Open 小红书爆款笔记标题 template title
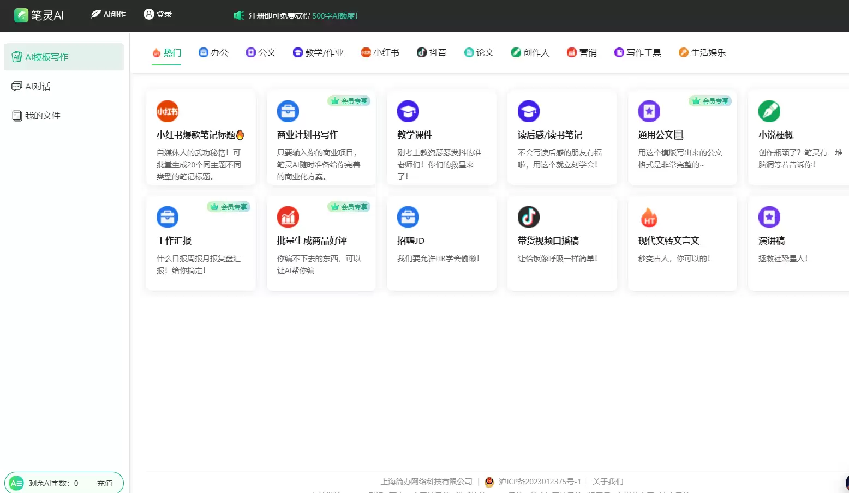 (200, 135)
